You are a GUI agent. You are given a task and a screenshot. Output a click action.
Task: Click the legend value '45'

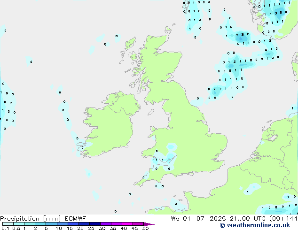point(134,228)
